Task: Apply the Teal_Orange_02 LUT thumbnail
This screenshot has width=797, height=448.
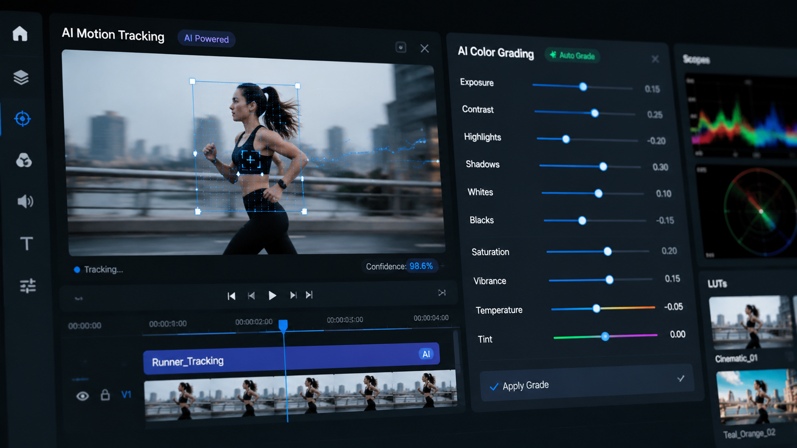Action: click(x=757, y=397)
